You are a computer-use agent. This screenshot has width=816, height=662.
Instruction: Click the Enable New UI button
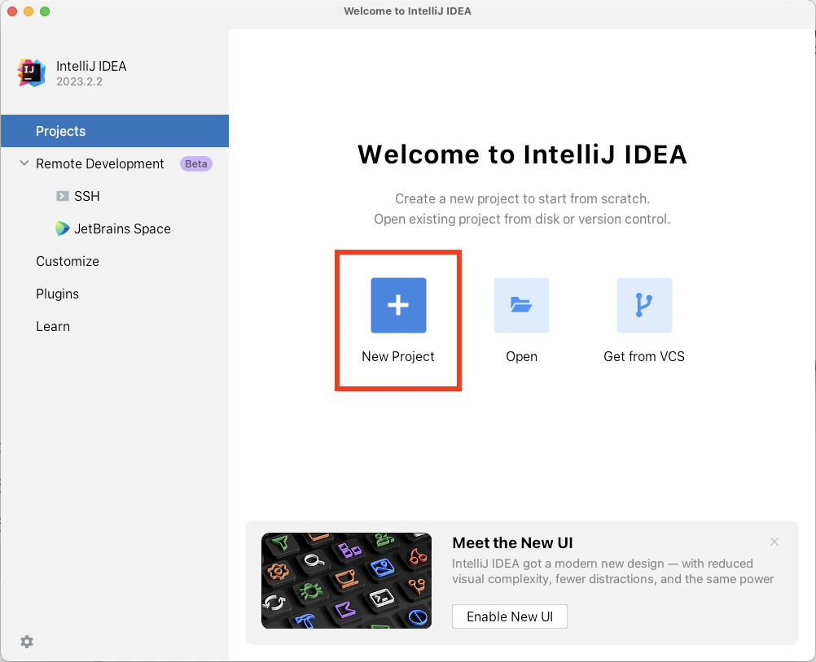tap(510, 616)
